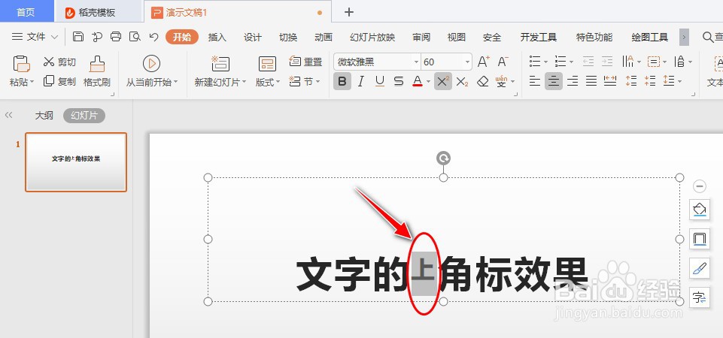Collapse the slide panel with double chevron
723x338 pixels.
click(x=8, y=116)
